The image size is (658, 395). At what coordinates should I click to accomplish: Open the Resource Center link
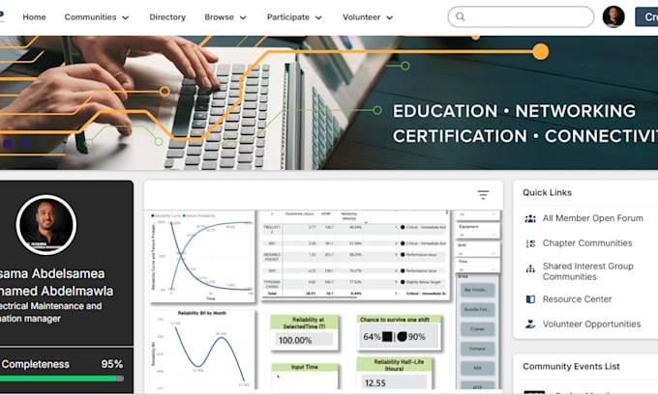577,299
